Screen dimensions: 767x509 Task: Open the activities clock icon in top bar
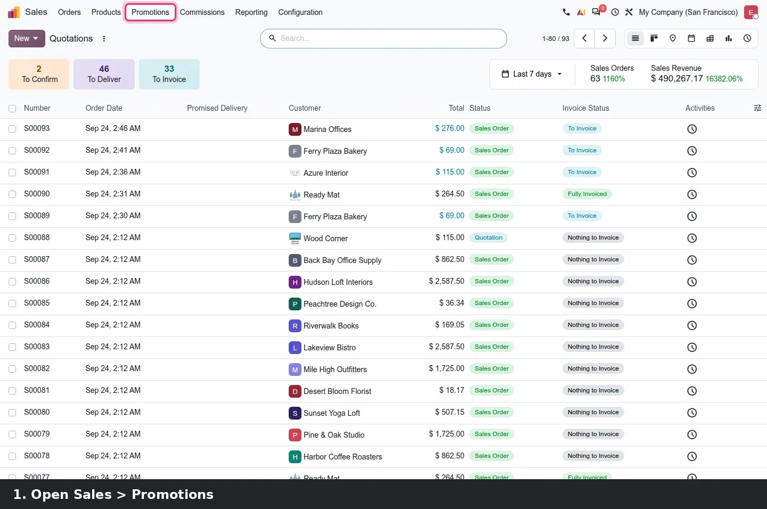click(x=615, y=12)
